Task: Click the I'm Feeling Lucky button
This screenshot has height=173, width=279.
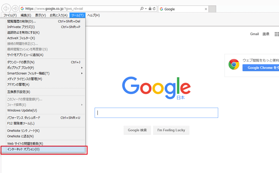Action: [x=171, y=130]
